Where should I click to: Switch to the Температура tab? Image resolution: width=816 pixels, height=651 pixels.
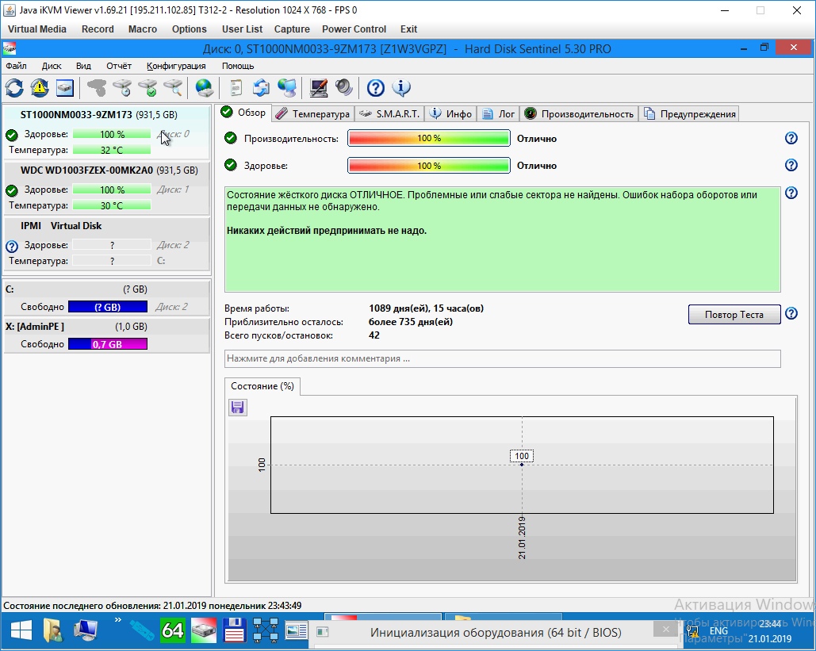coord(312,114)
